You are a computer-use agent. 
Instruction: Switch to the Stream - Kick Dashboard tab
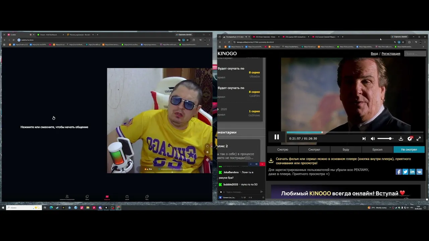pyautogui.click(x=50, y=35)
